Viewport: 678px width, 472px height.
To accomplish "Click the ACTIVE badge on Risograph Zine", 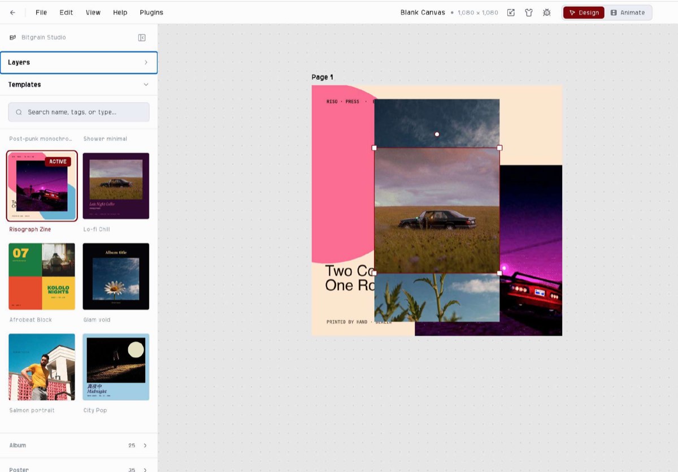I will click(58, 162).
